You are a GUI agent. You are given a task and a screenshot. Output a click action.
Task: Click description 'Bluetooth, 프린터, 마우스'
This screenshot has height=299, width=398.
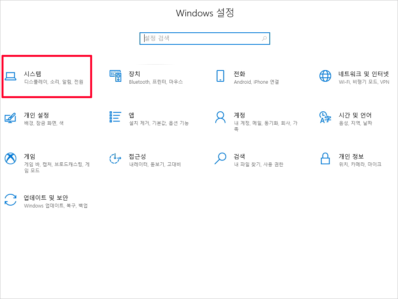coord(156,82)
